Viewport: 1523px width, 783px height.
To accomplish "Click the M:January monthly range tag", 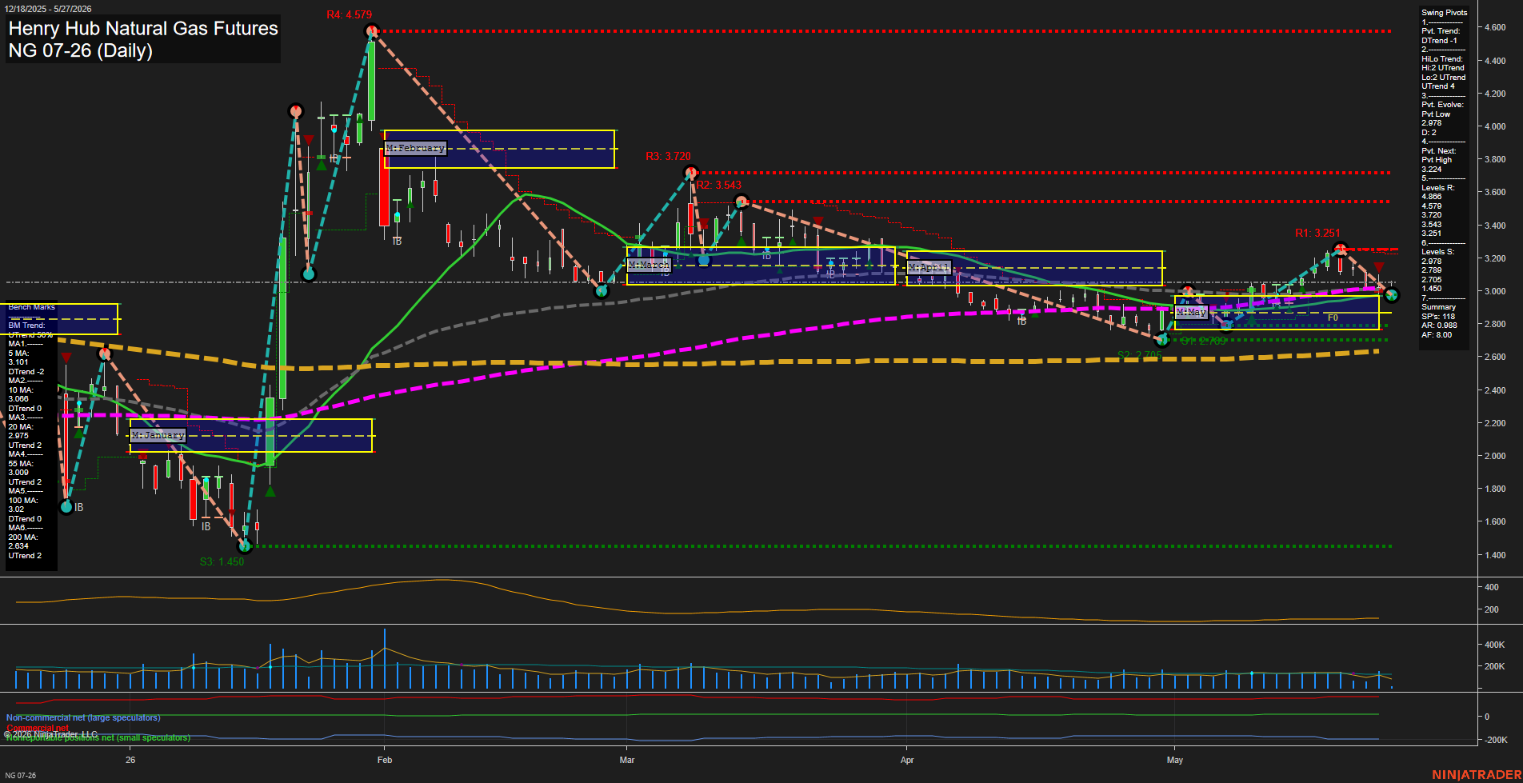I will tap(158, 435).
